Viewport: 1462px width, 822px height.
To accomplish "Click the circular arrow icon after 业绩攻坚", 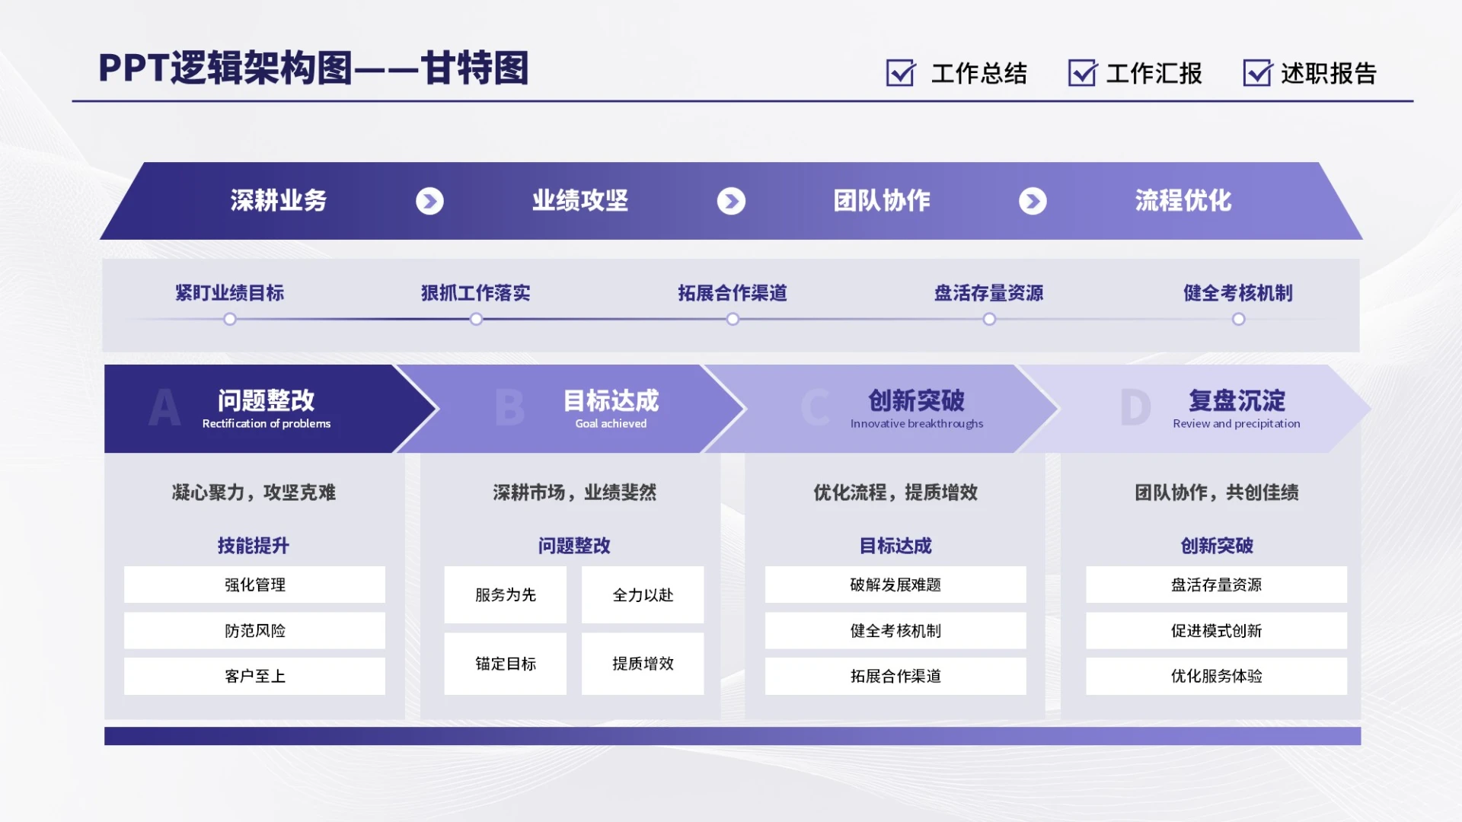I will (x=731, y=201).
